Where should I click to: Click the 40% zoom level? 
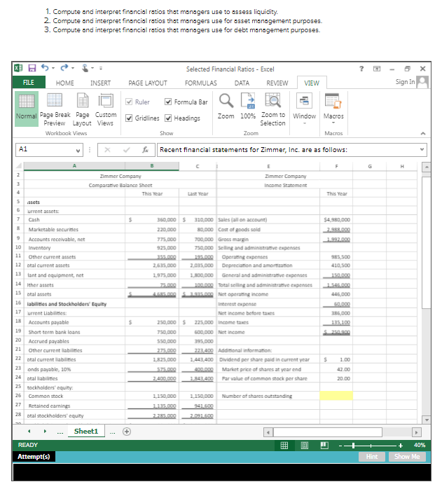pyautogui.click(x=420, y=446)
